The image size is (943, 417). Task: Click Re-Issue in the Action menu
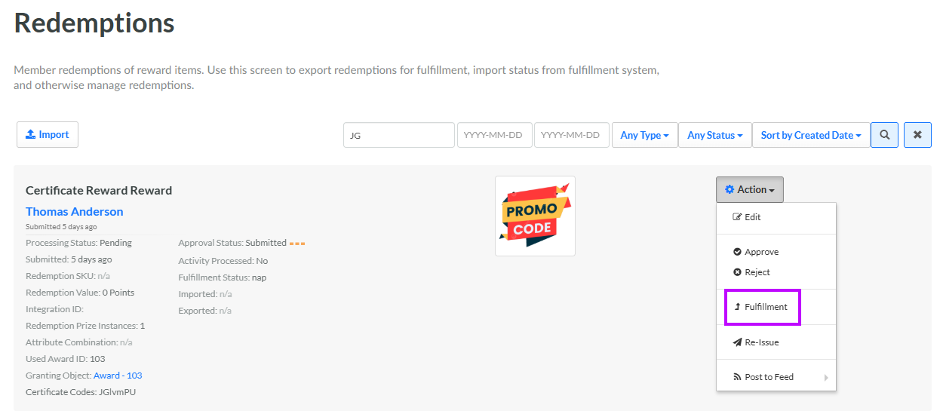pyautogui.click(x=760, y=342)
